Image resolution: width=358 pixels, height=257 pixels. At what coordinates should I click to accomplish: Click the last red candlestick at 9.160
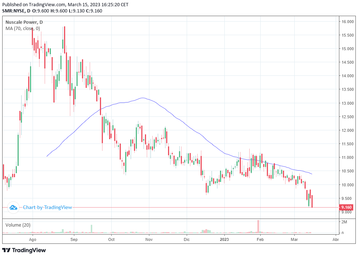click(312, 201)
